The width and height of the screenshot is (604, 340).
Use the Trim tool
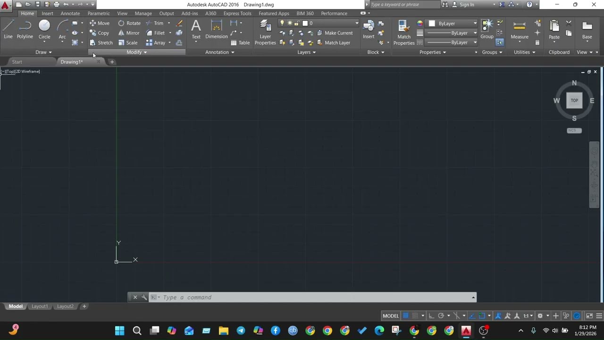click(x=155, y=23)
